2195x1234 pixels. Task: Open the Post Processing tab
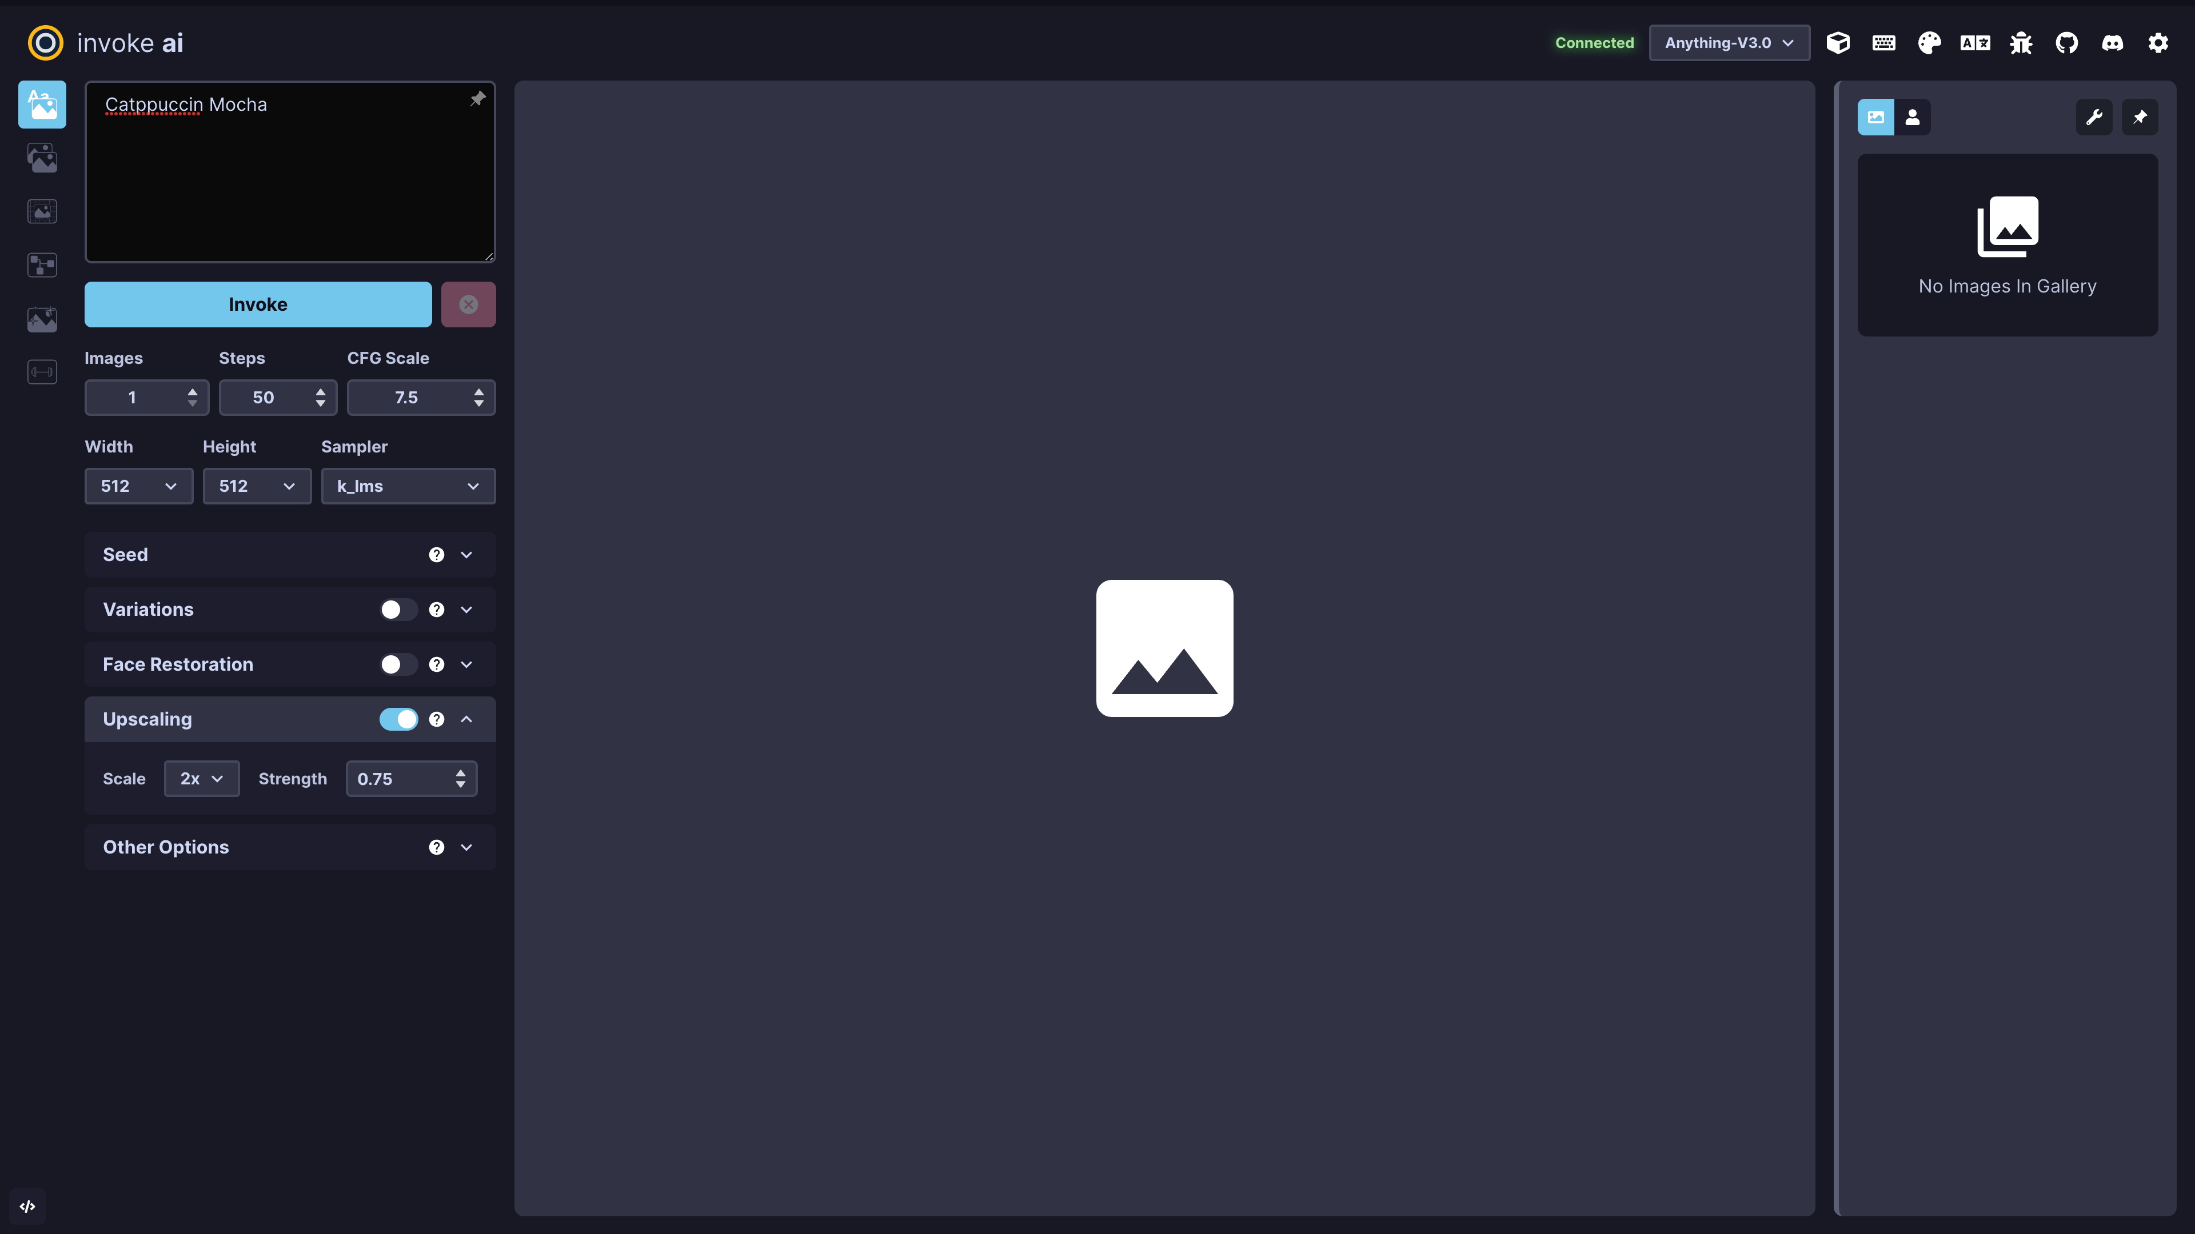pos(42,319)
